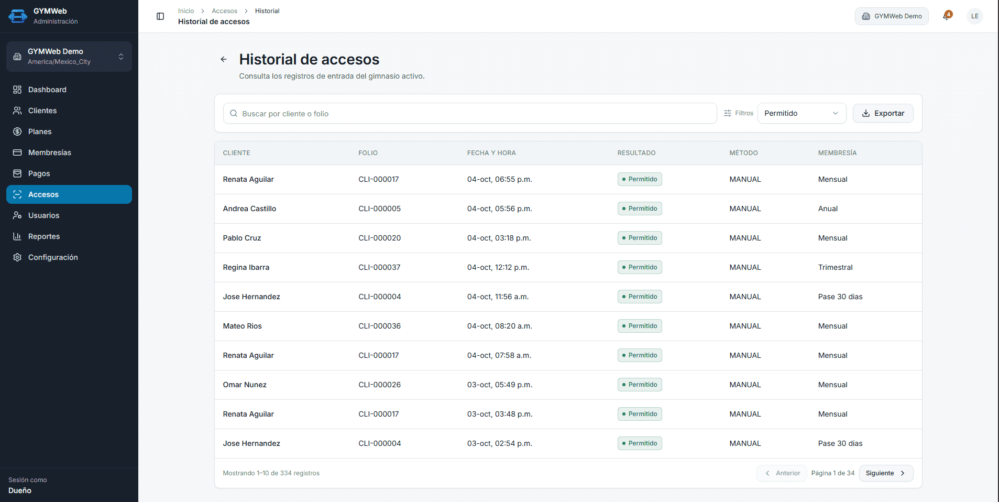Focus the Buscar por cliente o folio field
Screen dimensions: 999x502
point(470,113)
